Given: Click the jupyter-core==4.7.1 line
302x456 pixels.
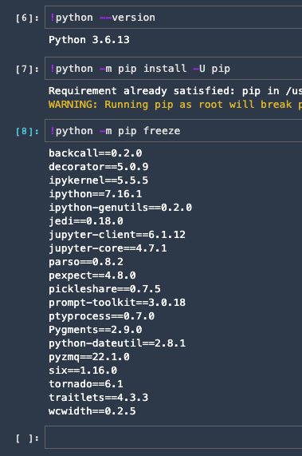Looking at the screenshot, I should [x=108, y=248].
